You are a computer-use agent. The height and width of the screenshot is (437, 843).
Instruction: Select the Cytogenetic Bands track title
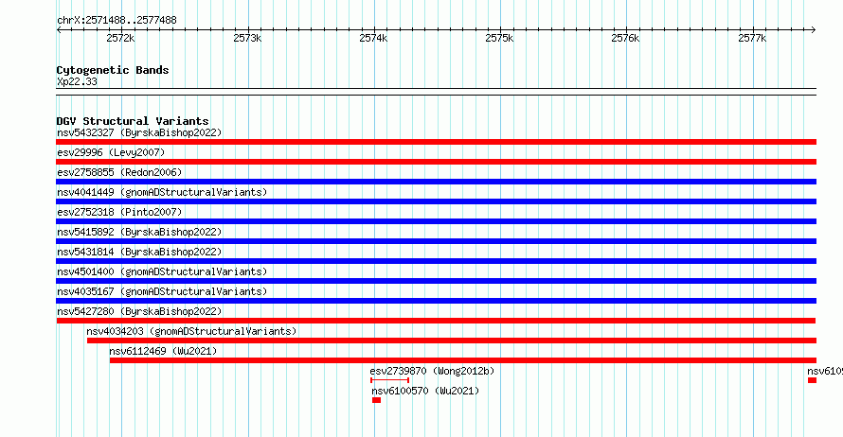[x=113, y=70]
